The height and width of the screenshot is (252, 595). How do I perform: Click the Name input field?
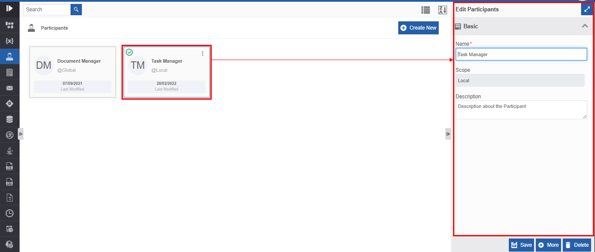pos(521,54)
